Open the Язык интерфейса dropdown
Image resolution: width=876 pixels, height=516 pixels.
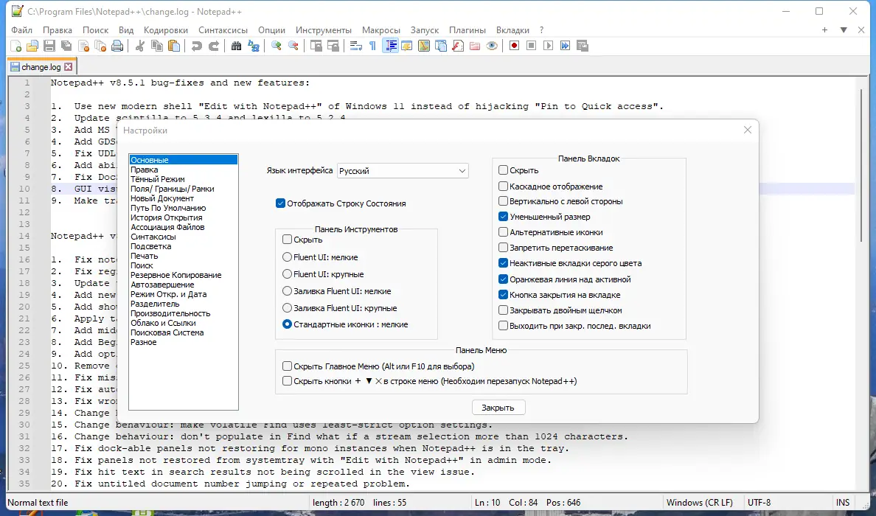tap(403, 171)
